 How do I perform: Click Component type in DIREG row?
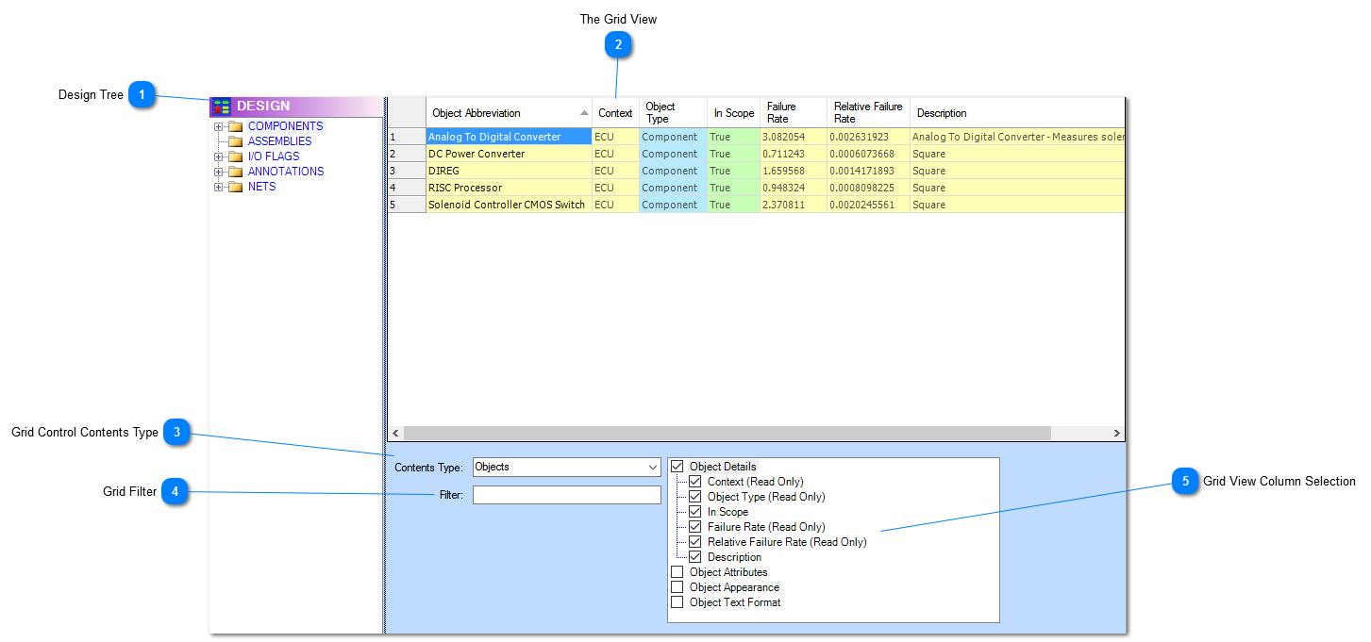[x=673, y=171]
